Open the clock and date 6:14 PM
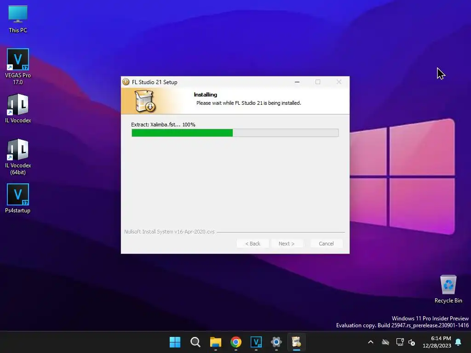 point(437,342)
